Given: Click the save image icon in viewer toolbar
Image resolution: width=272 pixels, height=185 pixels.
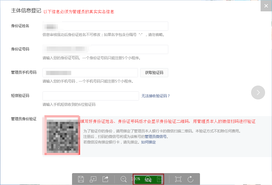Looking at the screenshot, I should [x=81, y=179].
